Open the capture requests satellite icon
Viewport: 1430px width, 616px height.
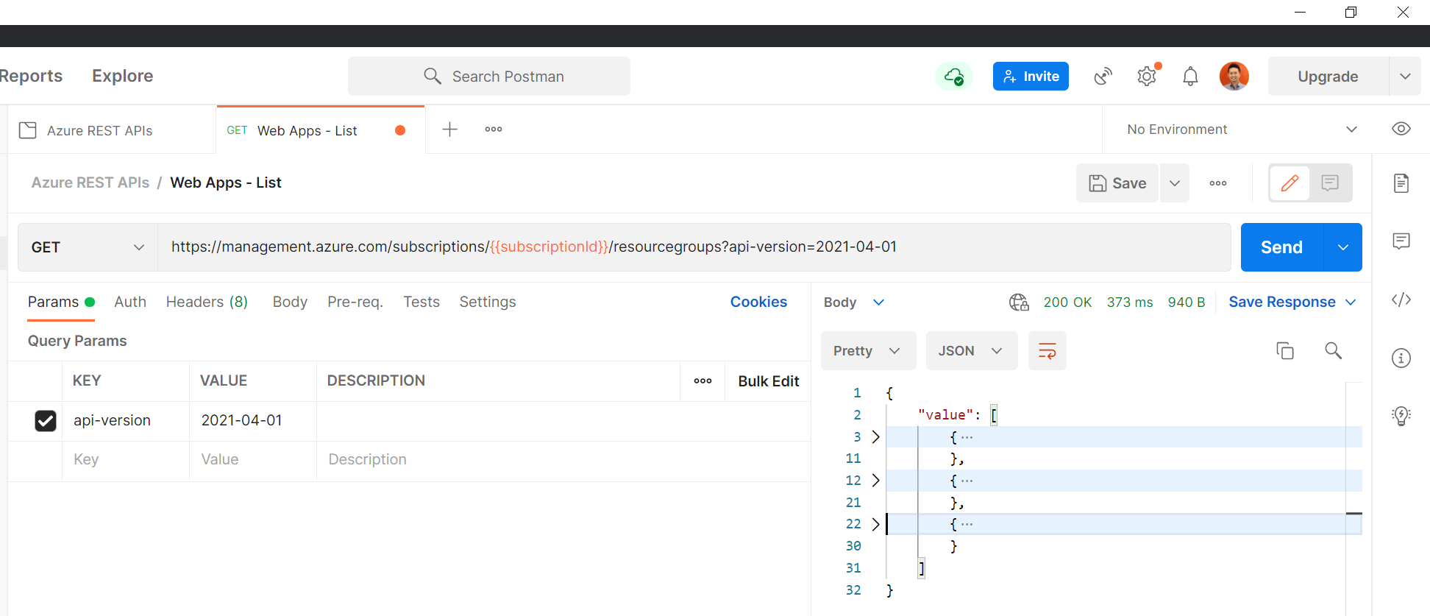point(1103,76)
